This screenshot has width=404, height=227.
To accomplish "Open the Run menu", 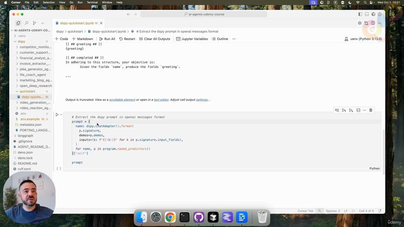I will pyautogui.click(x=80, y=2).
